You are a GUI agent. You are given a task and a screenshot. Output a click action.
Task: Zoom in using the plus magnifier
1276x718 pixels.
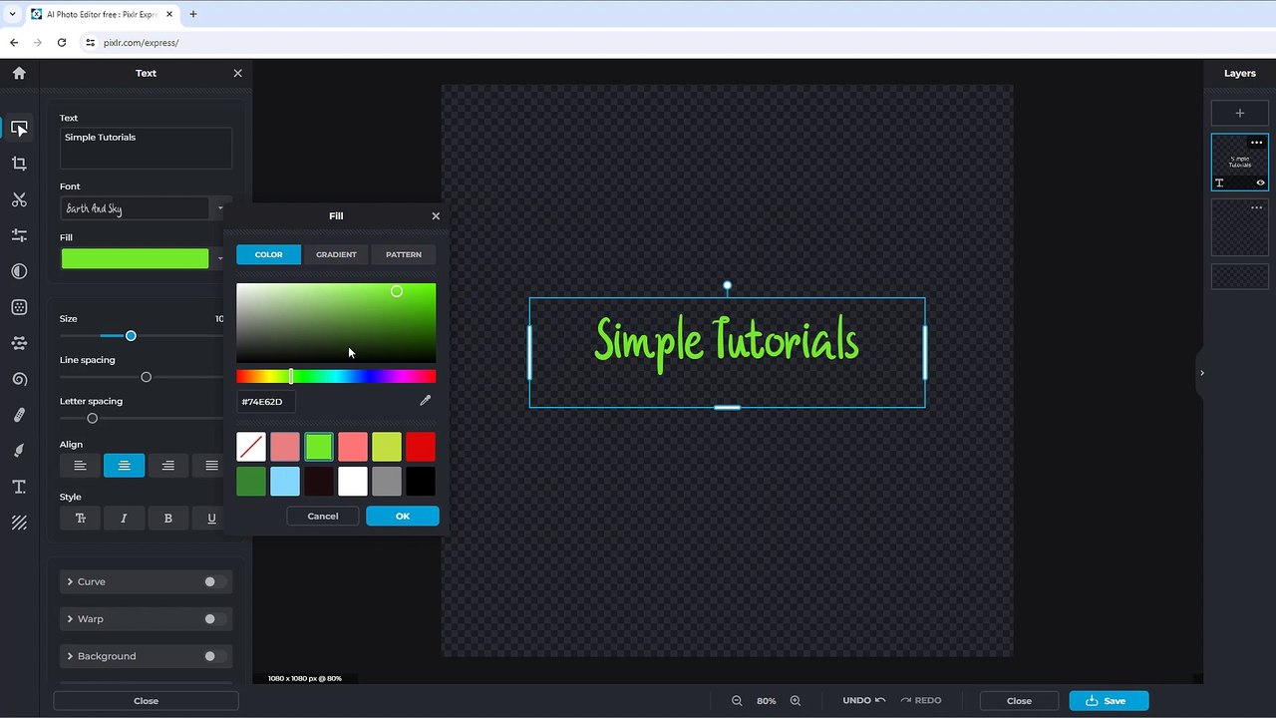(796, 701)
